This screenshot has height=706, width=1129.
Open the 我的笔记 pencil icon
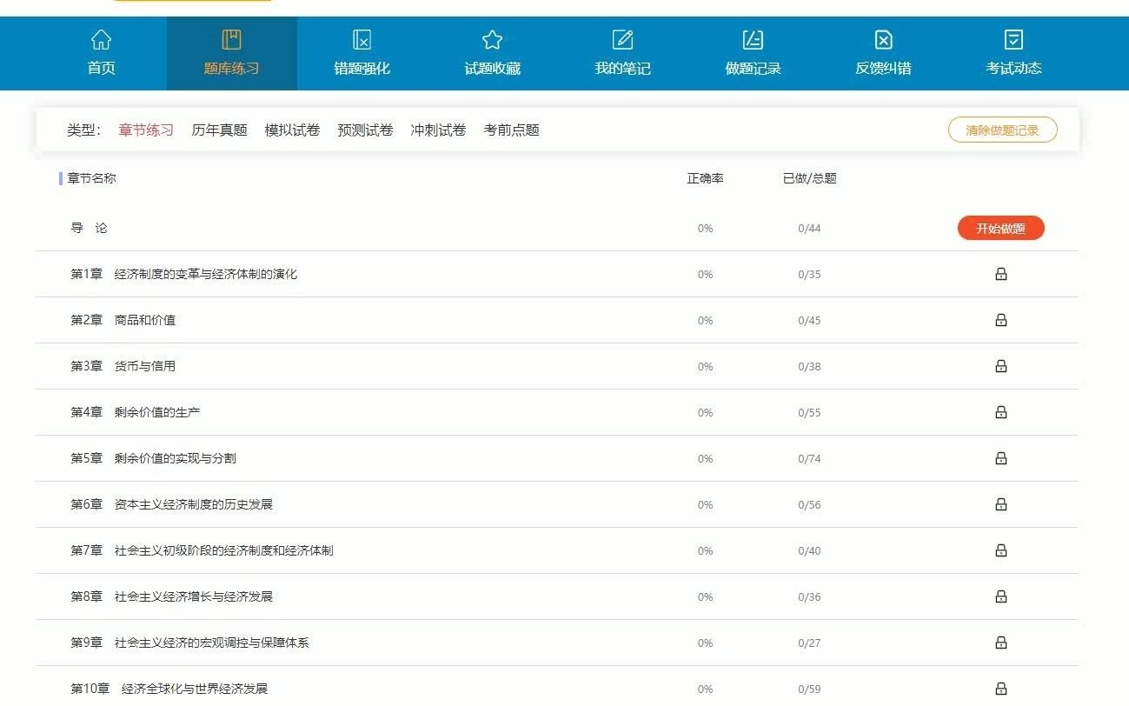[623, 40]
